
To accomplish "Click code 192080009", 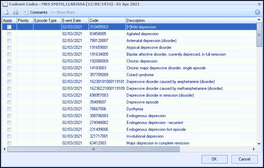I will (x=99, y=61).
